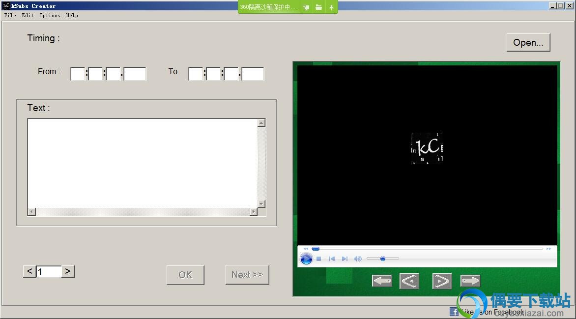Image resolution: width=576 pixels, height=319 pixels.
Task: Click the Next >> button
Action: point(247,275)
